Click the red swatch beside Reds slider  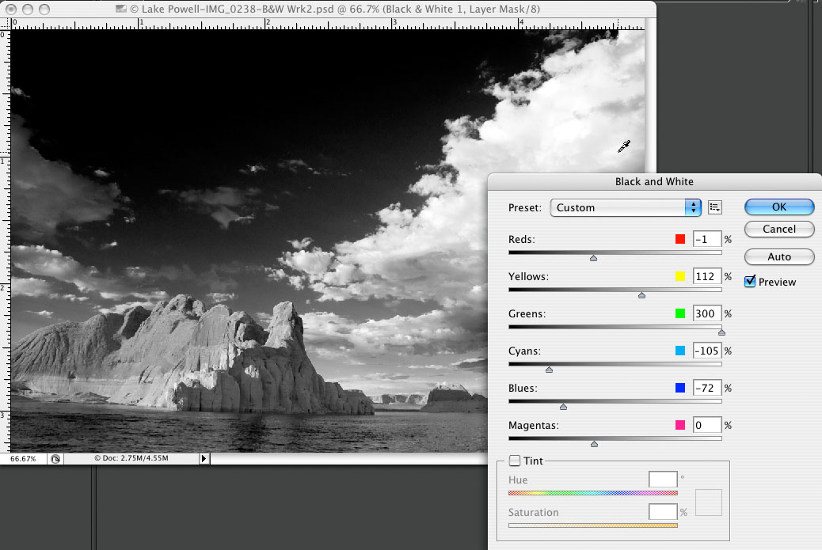(x=679, y=238)
